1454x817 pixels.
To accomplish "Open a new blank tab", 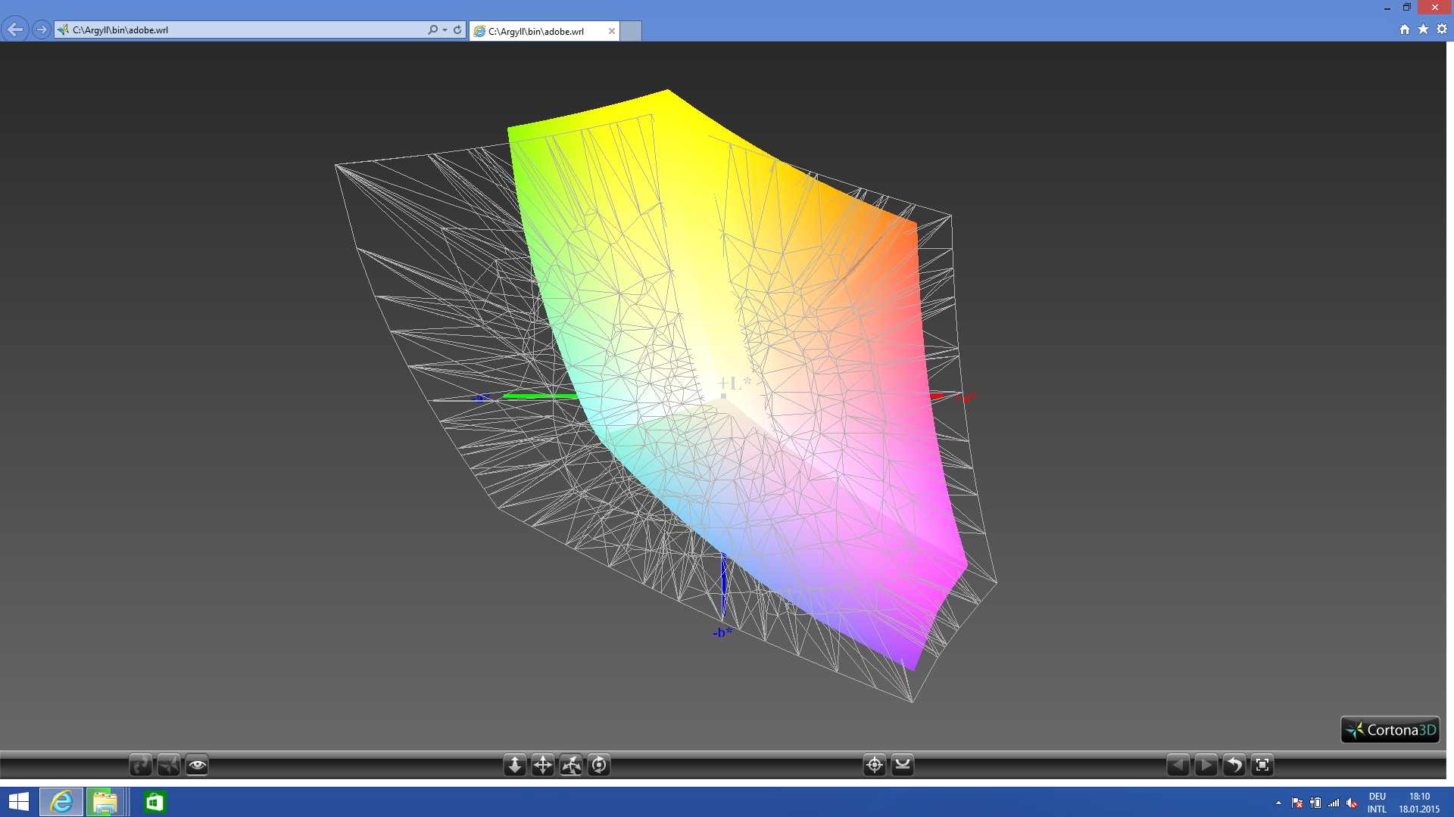I will tap(631, 31).
